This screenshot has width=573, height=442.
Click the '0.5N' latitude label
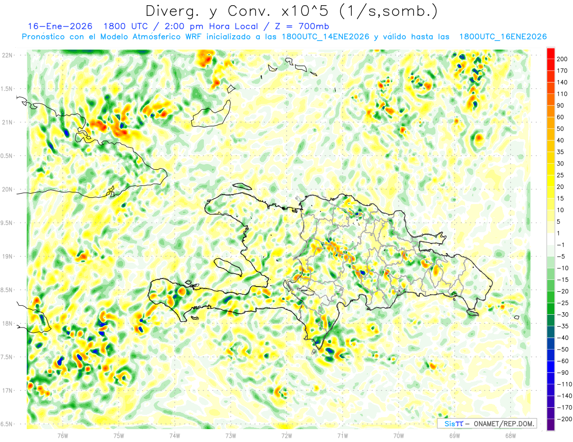[7, 156]
